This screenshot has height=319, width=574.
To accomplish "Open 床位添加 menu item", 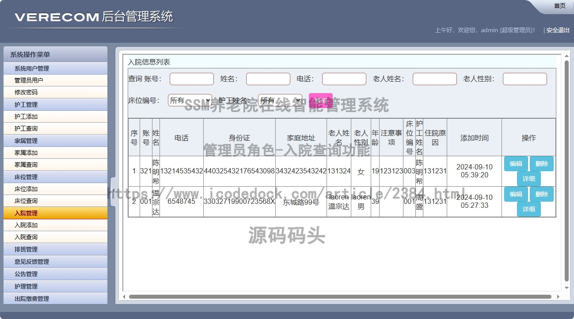I will point(55,189).
